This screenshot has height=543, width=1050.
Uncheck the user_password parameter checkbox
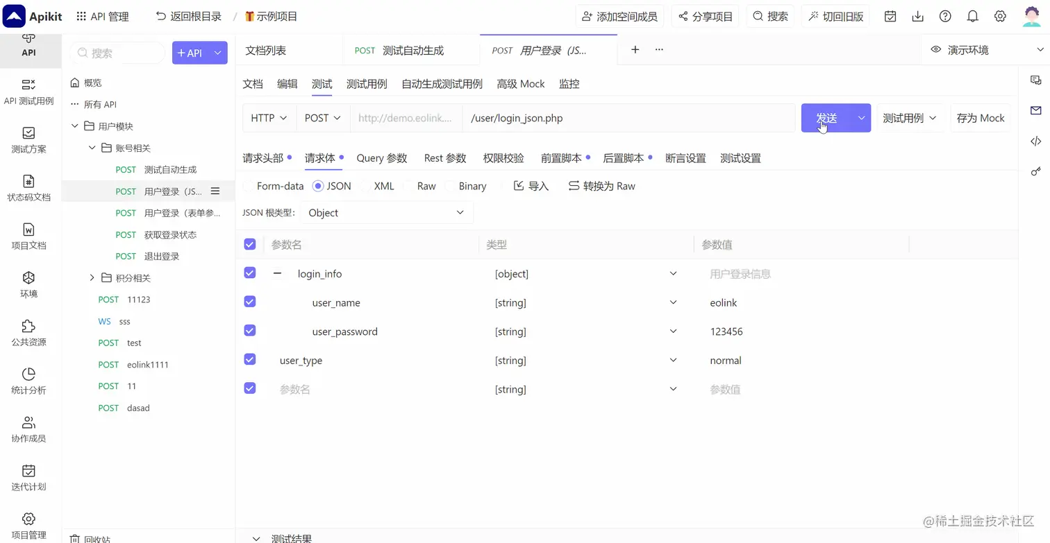click(x=250, y=331)
